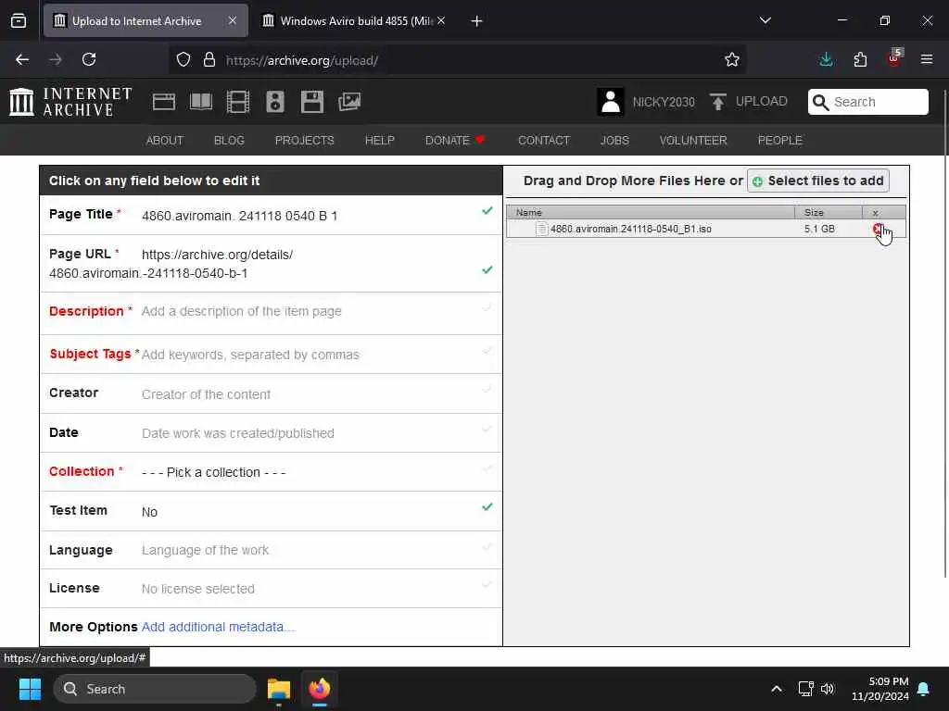The image size is (949, 711).
Task: Click Select files to add button
Action: point(817,181)
